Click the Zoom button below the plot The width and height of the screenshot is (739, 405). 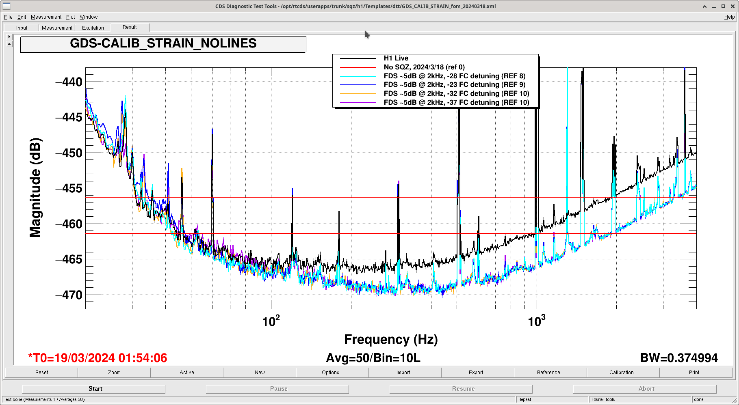(x=114, y=373)
